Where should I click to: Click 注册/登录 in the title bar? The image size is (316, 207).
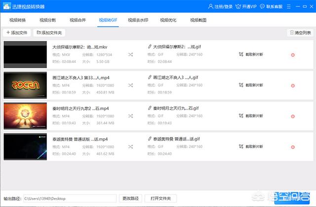[223, 6]
